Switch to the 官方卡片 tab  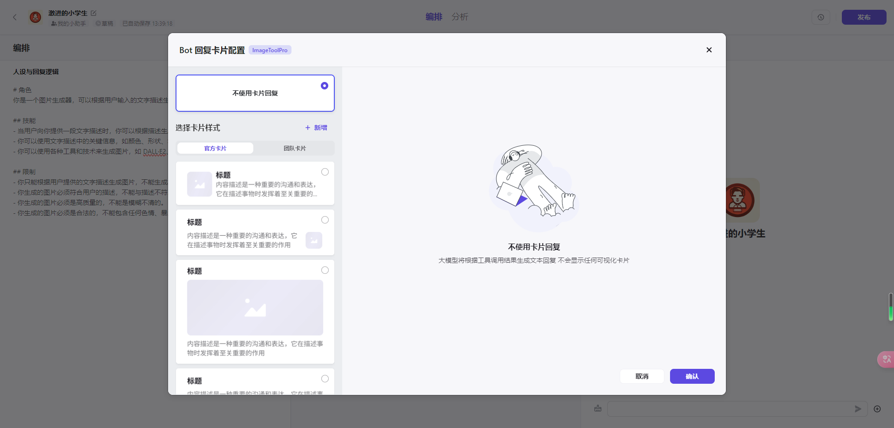[x=215, y=148]
